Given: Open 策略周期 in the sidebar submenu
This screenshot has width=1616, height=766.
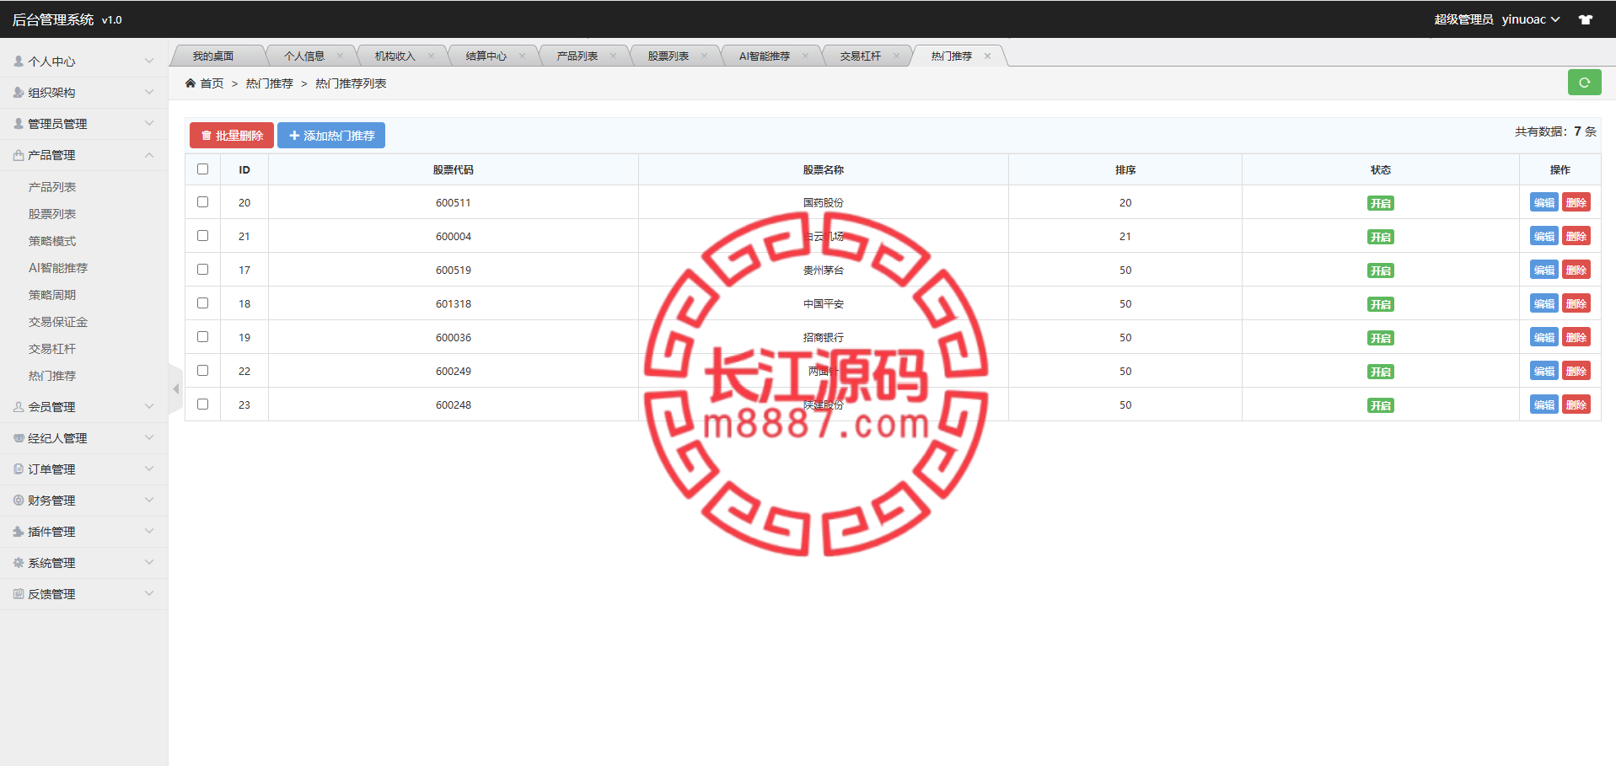Looking at the screenshot, I should tap(52, 295).
